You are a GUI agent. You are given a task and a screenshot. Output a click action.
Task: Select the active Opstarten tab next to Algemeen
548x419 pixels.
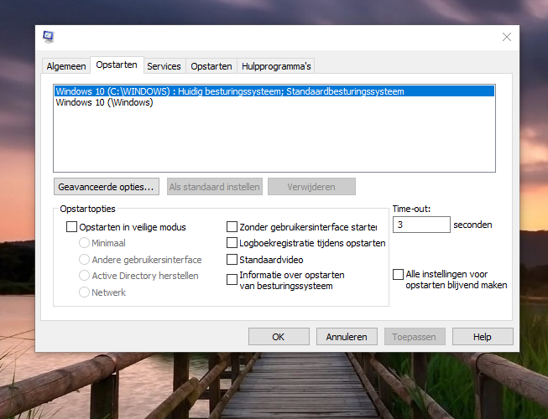pyautogui.click(x=117, y=65)
